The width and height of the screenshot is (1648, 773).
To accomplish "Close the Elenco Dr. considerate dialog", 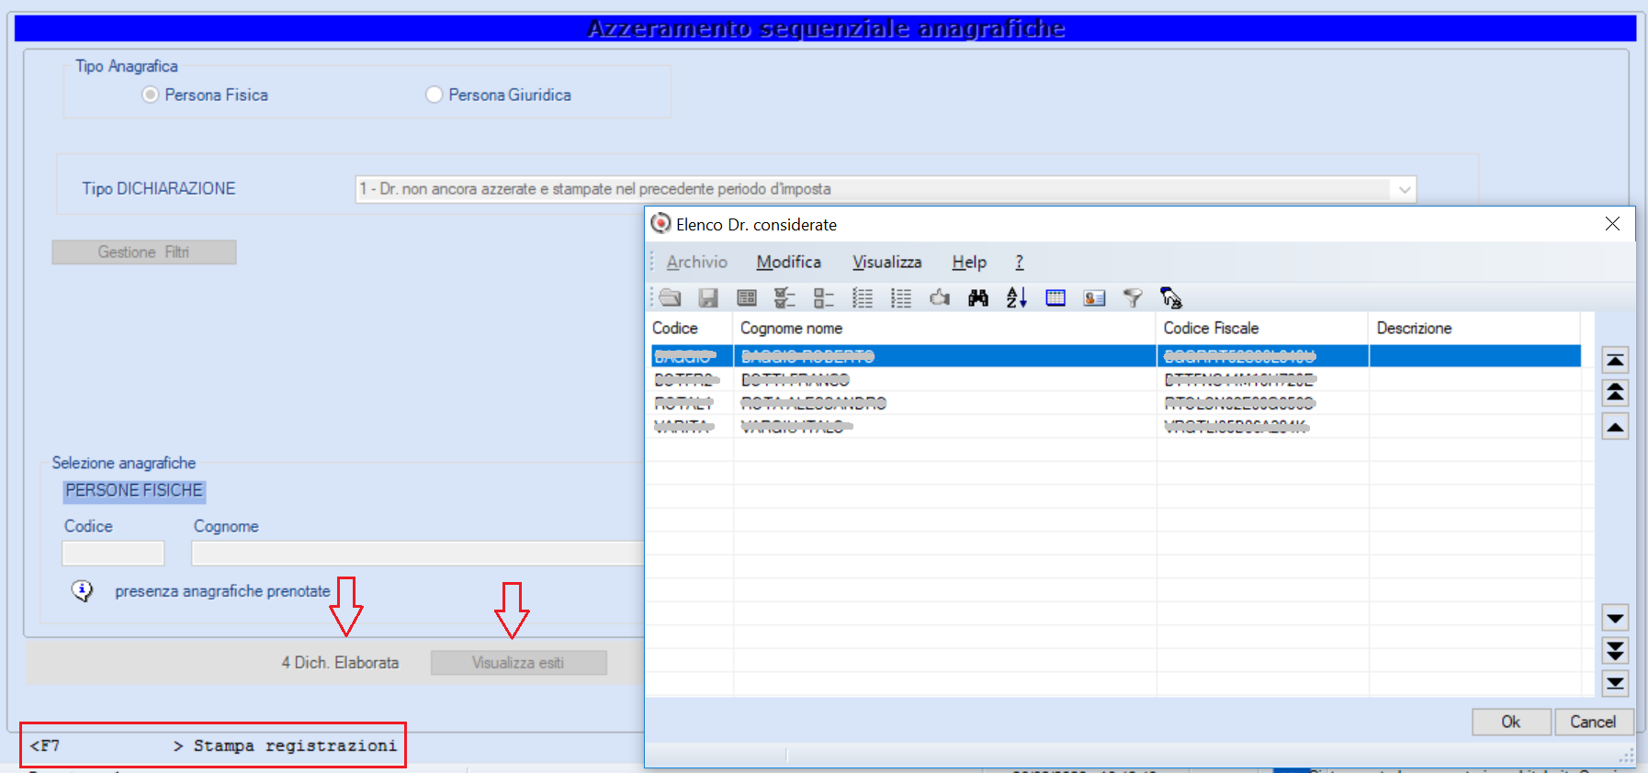I will point(1612,224).
